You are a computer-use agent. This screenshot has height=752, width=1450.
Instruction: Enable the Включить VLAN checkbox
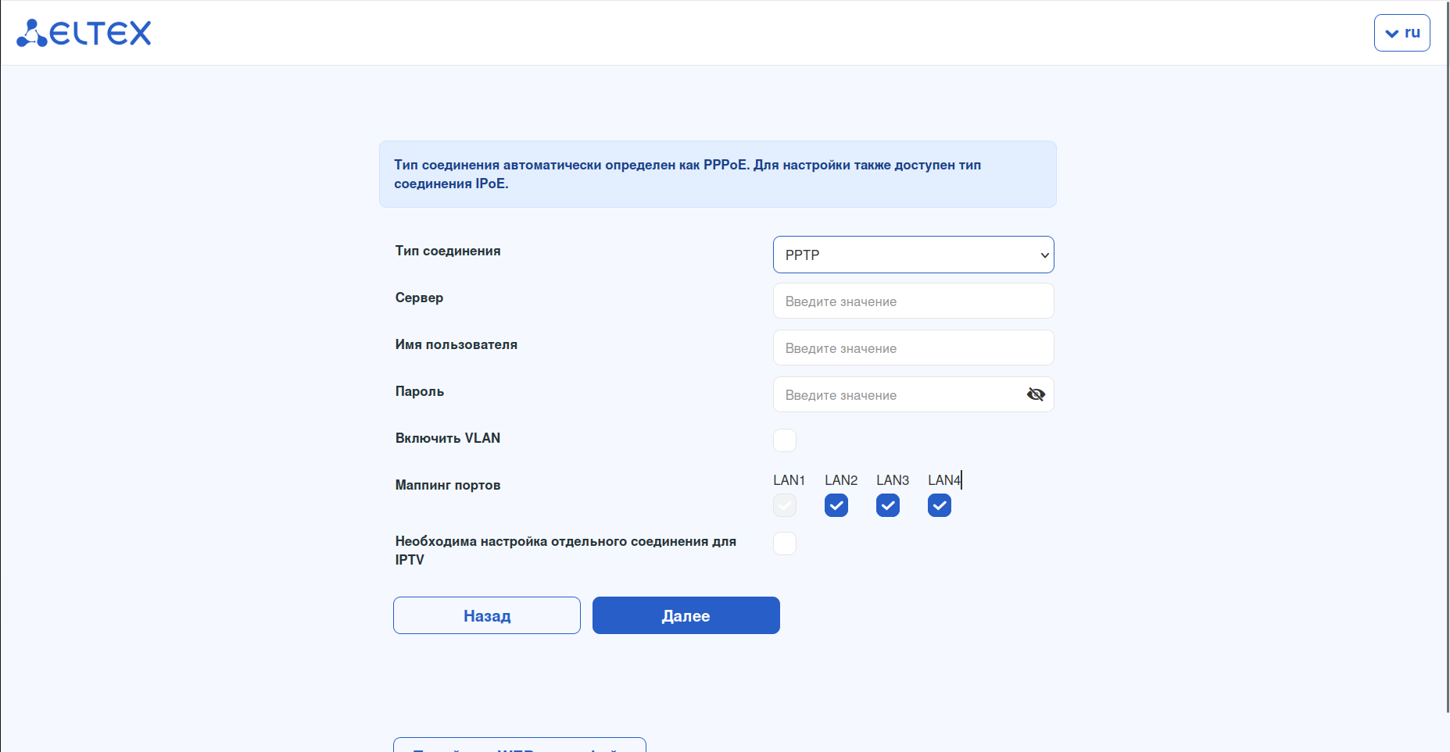coord(785,440)
